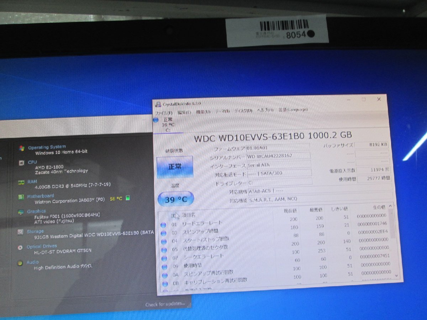The height and width of the screenshot is (320, 427).
Task: Click the CrystalDiskInfo title bar icon
Action: [158, 105]
